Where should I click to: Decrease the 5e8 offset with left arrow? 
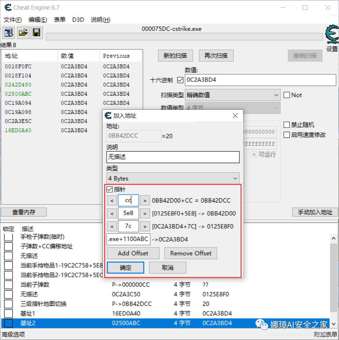pyautogui.click(x=112, y=214)
